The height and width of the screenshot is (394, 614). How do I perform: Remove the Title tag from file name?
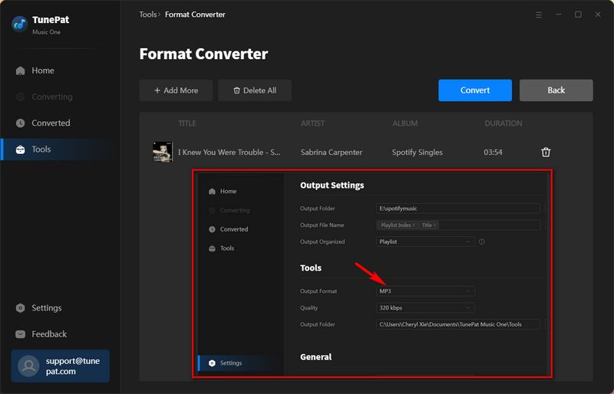(434, 225)
